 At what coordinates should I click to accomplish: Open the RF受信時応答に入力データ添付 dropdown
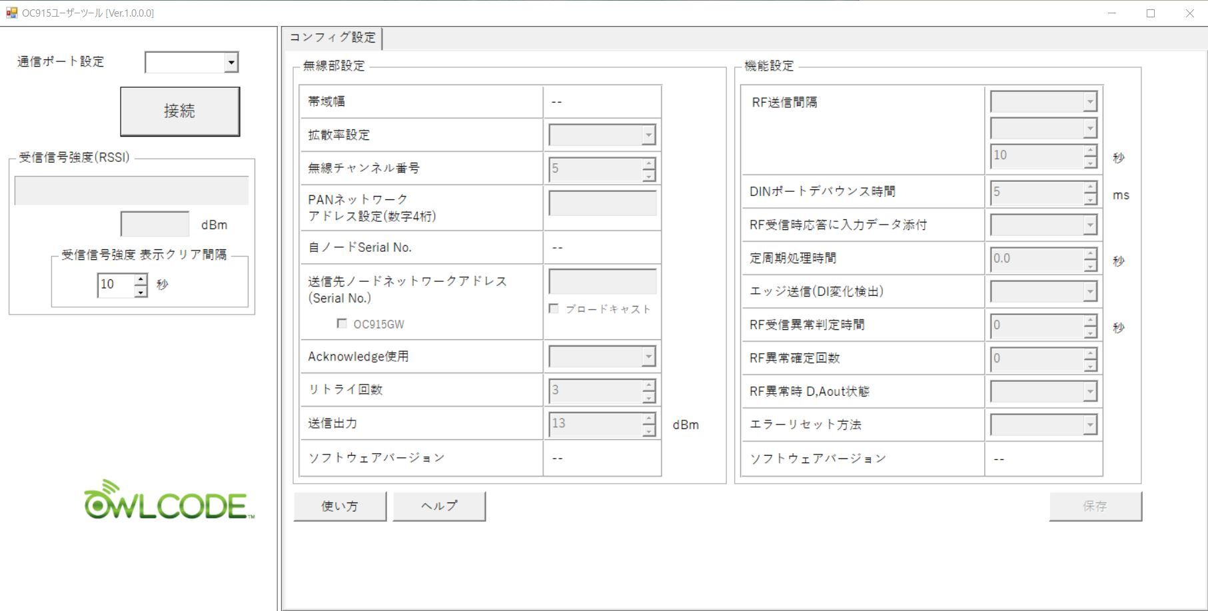click(x=1090, y=225)
